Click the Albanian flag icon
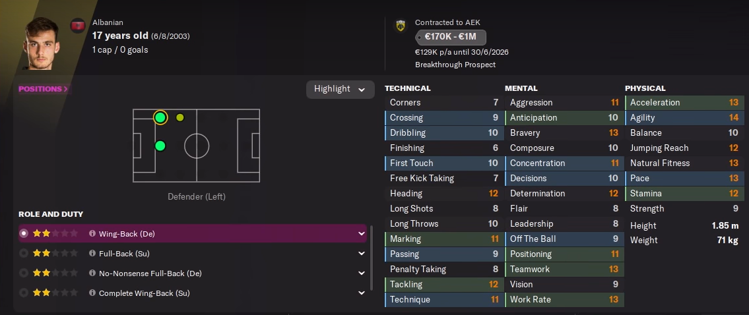Screen dimensions: 749x315 tap(77, 26)
